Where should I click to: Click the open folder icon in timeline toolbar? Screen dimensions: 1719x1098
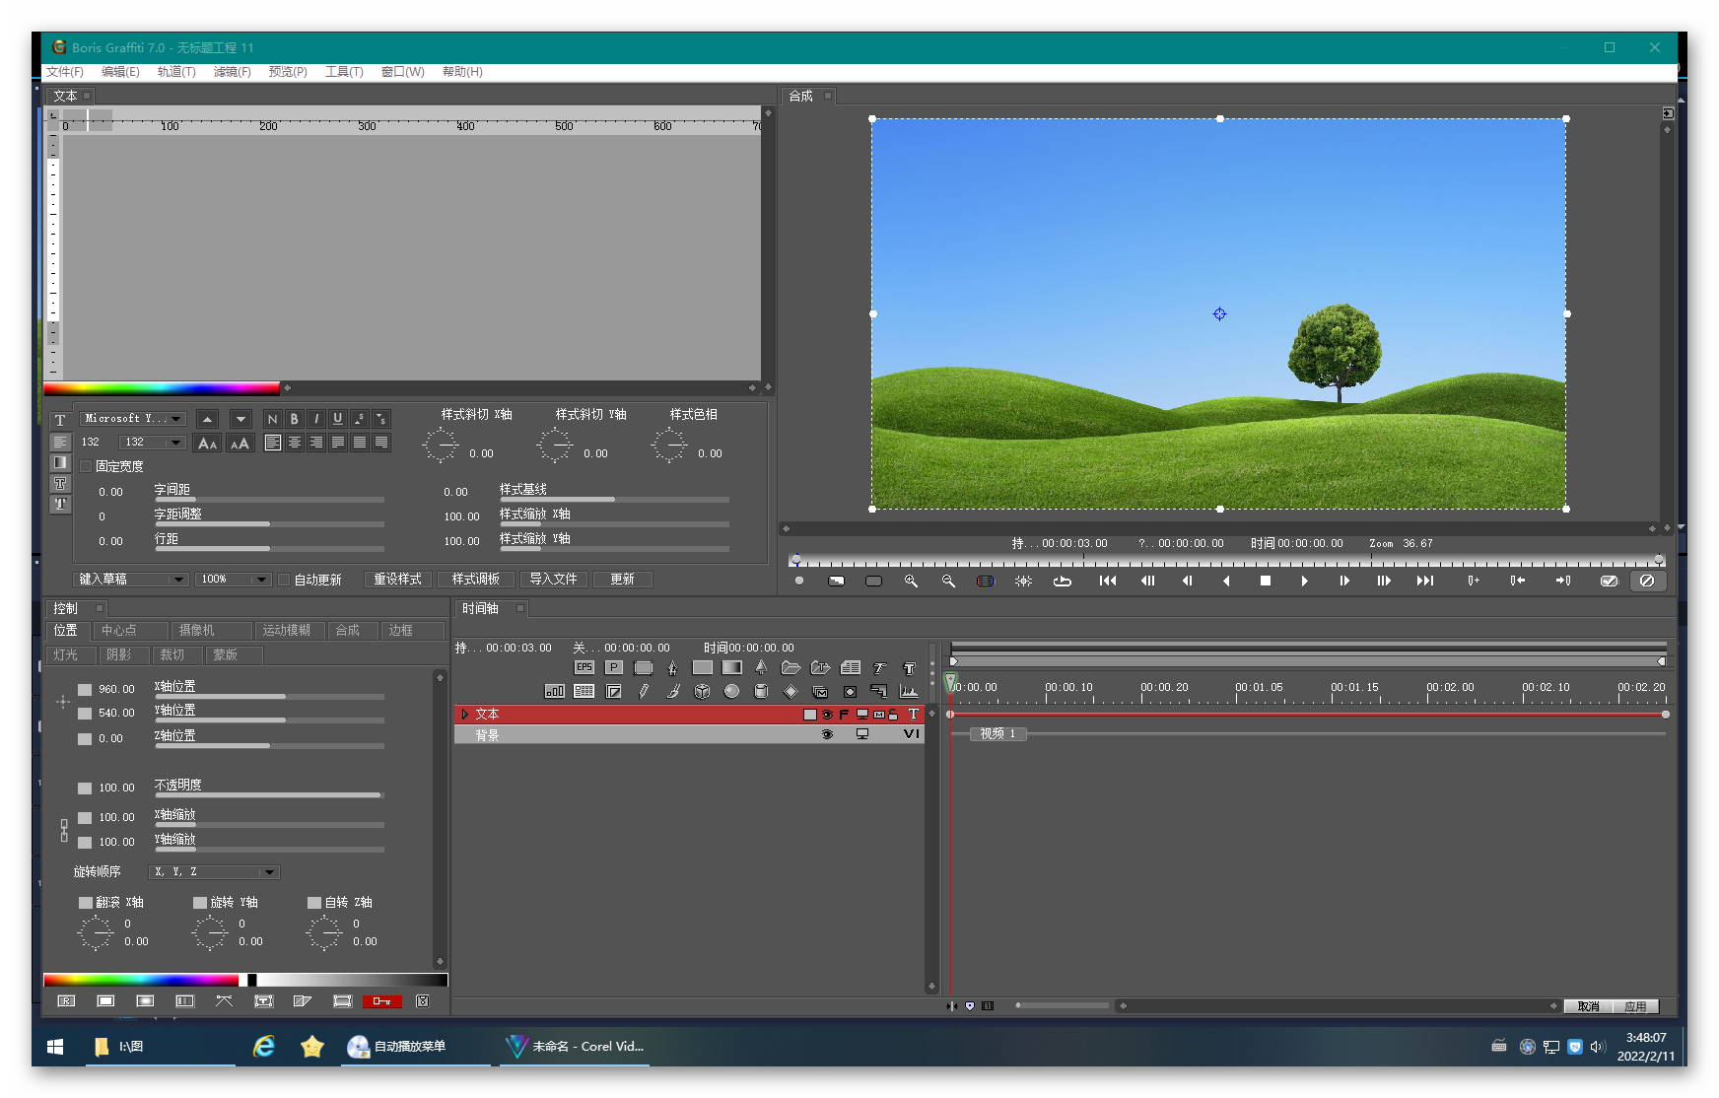coord(791,667)
